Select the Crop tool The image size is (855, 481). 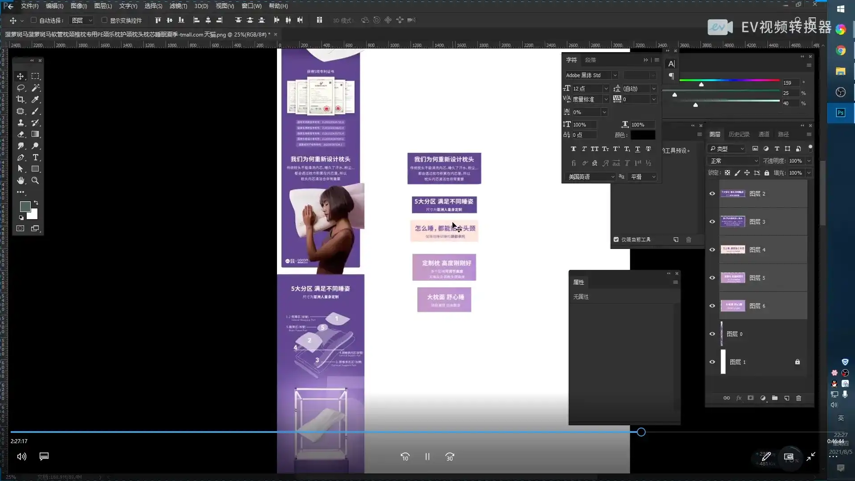[x=20, y=99]
